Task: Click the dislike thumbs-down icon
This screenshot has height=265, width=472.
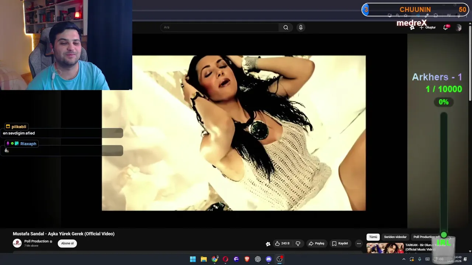Action: coord(298,244)
